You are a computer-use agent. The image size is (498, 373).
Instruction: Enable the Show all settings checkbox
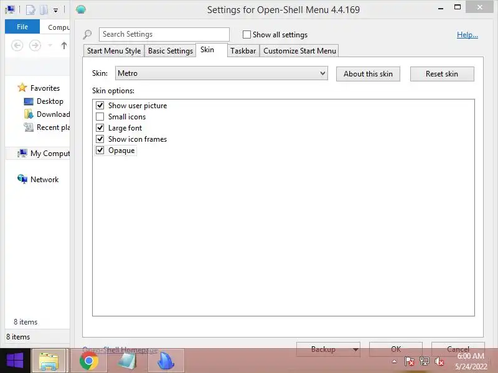[x=247, y=35]
